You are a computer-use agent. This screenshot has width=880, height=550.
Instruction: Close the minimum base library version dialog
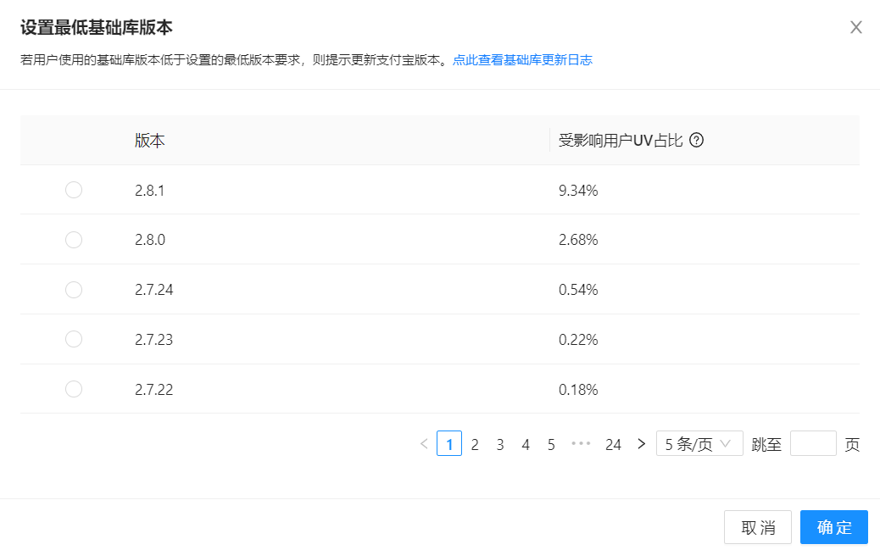(856, 27)
